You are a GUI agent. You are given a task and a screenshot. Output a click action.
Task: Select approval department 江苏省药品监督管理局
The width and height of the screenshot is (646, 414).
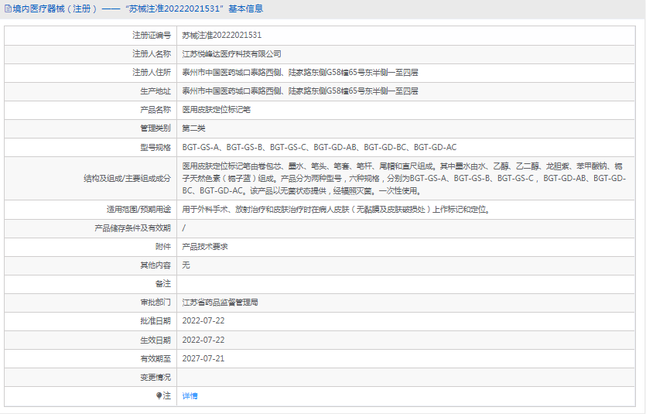pos(220,303)
